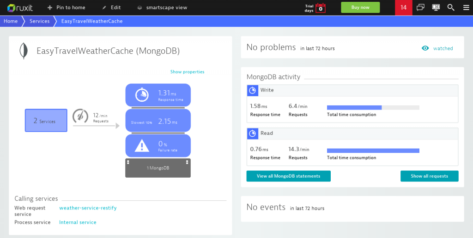This screenshot has height=238, width=473.
Task: Open the red 14 problems counter
Action: 404,7
